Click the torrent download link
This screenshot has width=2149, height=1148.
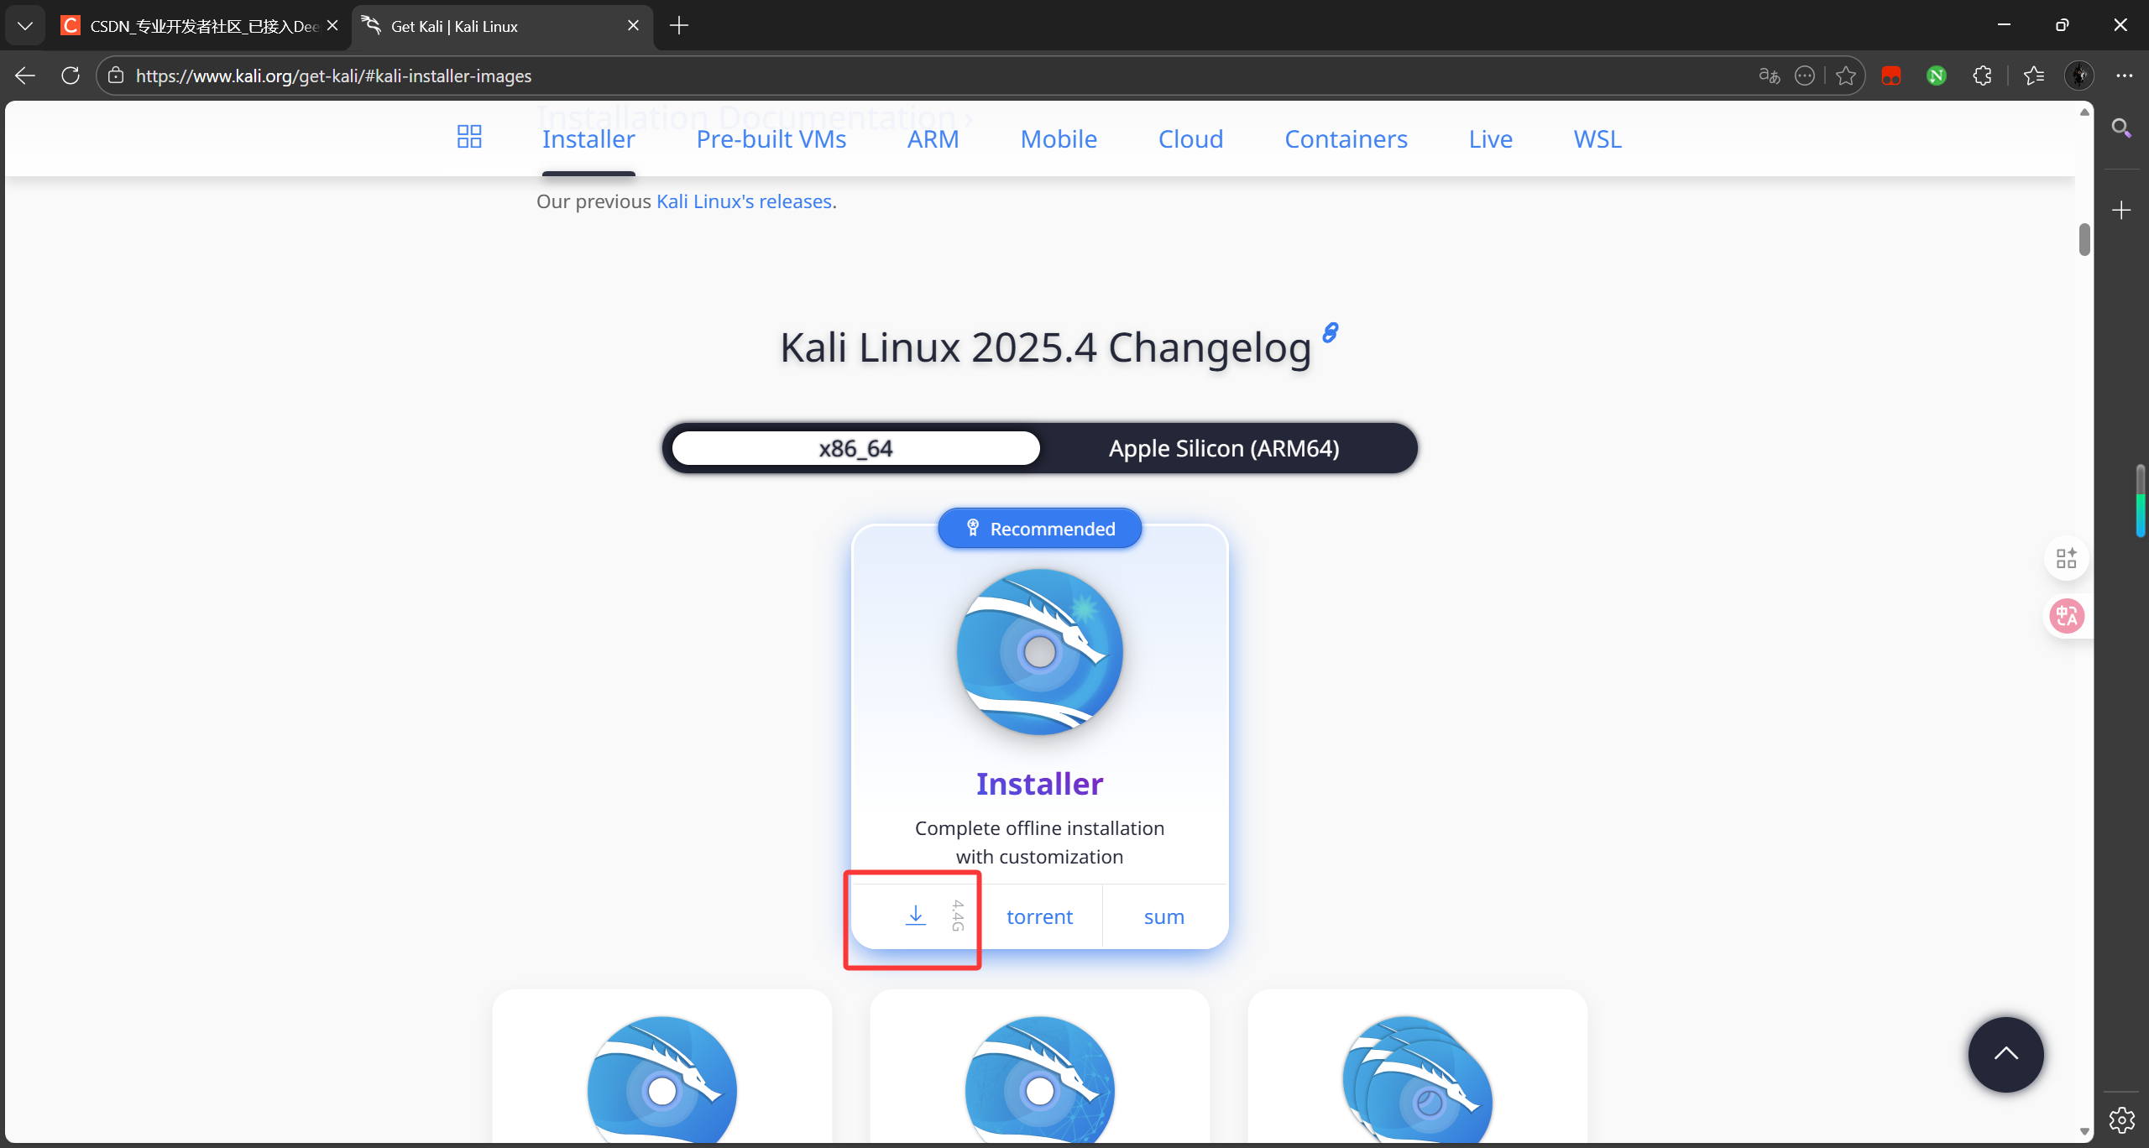(x=1039, y=916)
